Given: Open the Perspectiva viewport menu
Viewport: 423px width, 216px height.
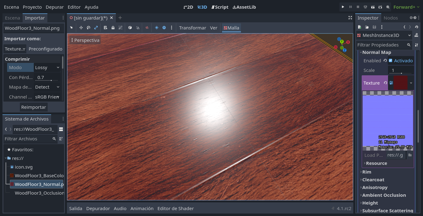Looking at the screenshot, I should click(85, 40).
